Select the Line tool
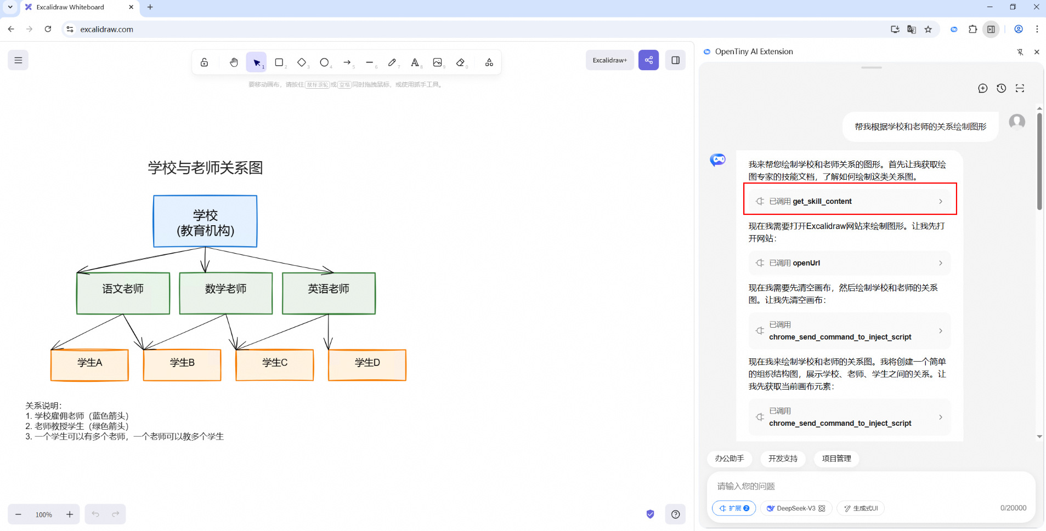1046x531 pixels. pos(370,62)
